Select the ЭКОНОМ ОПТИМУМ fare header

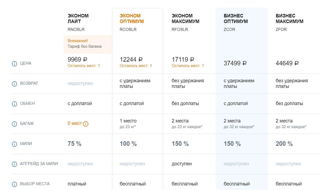click(132, 18)
